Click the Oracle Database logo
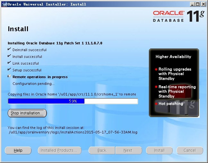This screenshot has height=163, width=208. click(168, 16)
